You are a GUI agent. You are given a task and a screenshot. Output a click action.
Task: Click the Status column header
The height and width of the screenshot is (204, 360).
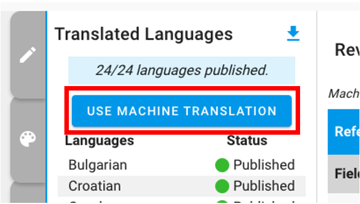247,140
